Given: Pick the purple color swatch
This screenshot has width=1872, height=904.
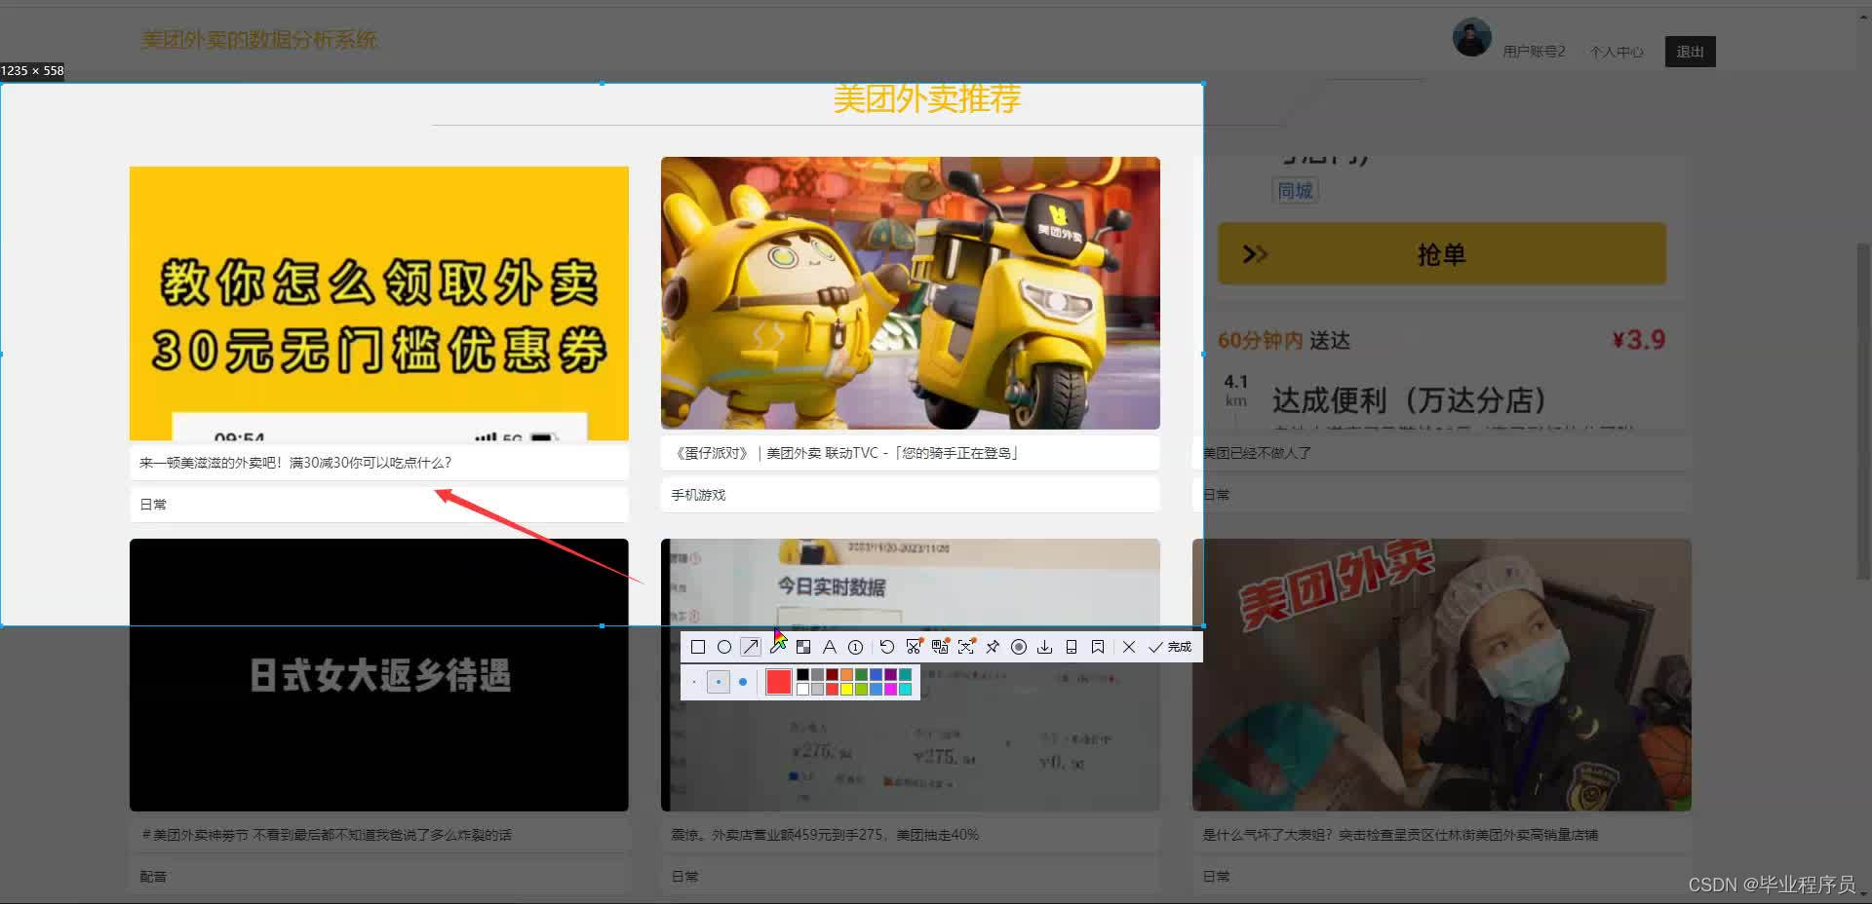Looking at the screenshot, I should [x=890, y=674].
